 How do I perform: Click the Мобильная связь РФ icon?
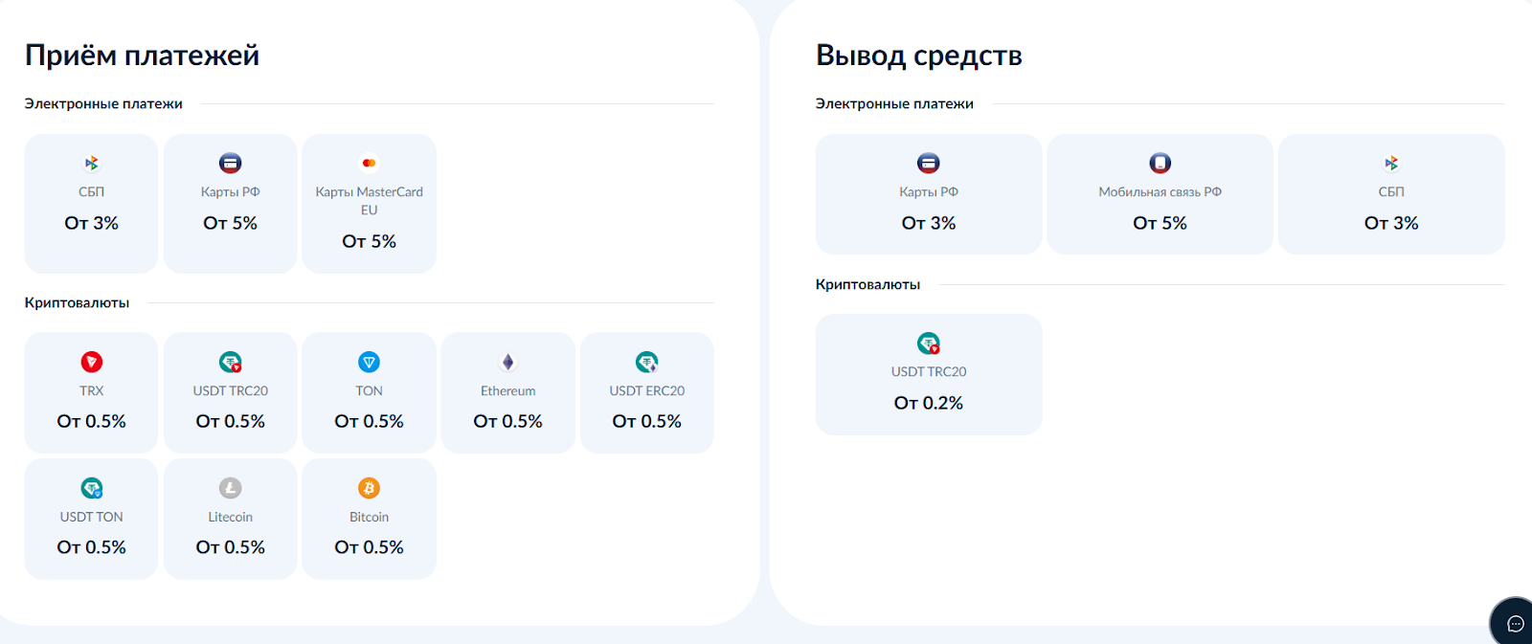point(1160,164)
